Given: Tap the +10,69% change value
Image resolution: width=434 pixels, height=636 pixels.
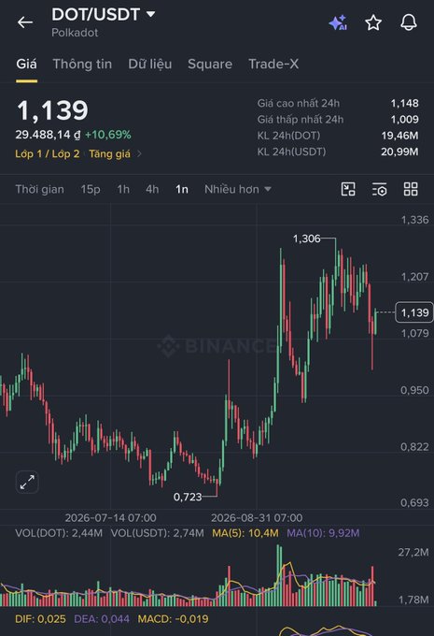Looking at the screenshot, I should pyautogui.click(x=107, y=135).
